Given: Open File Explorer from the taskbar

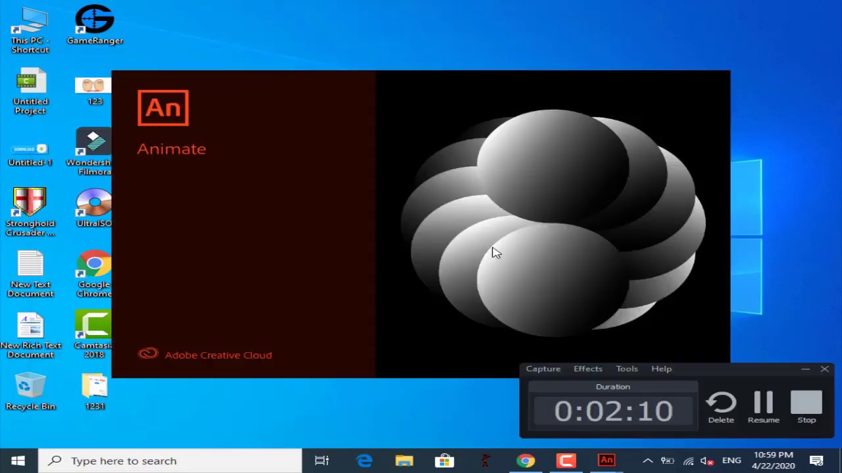Looking at the screenshot, I should 404,461.
